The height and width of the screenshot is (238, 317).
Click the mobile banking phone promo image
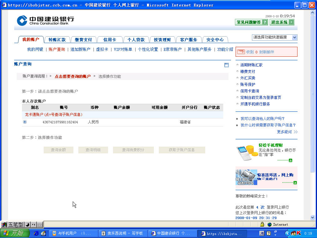(247, 153)
